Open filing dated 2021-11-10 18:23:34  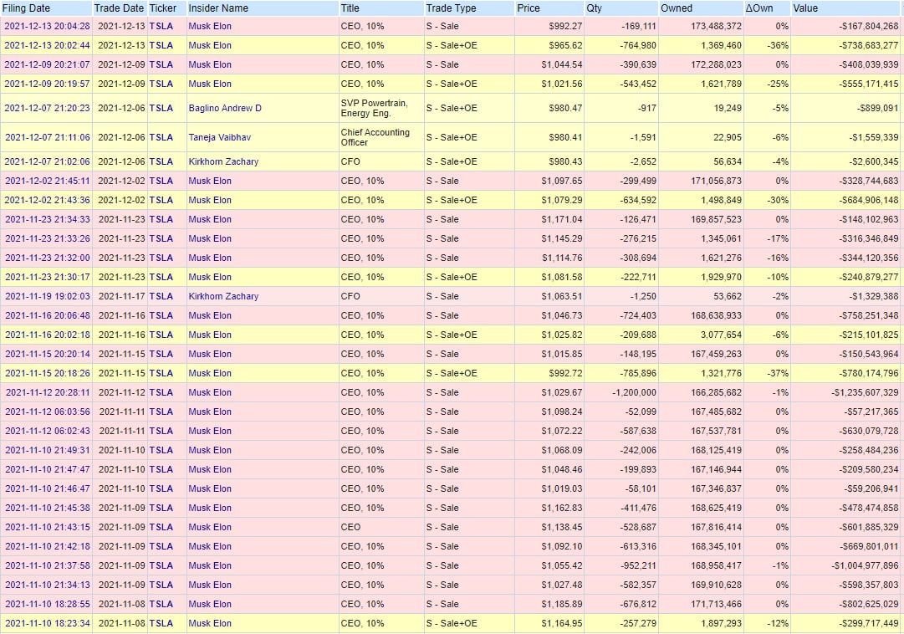[48, 623]
